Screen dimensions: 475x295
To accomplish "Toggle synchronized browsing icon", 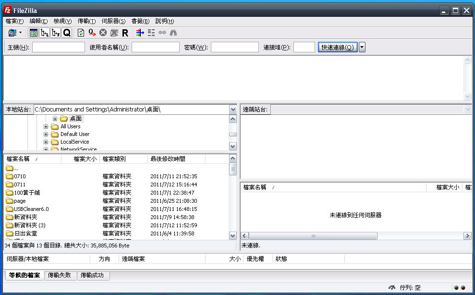I will pos(162,33).
